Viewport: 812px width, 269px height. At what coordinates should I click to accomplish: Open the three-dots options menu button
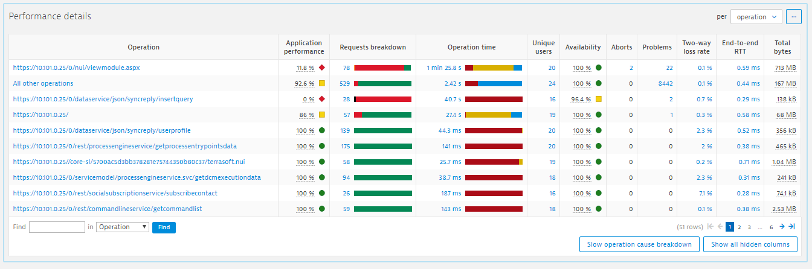tap(793, 17)
